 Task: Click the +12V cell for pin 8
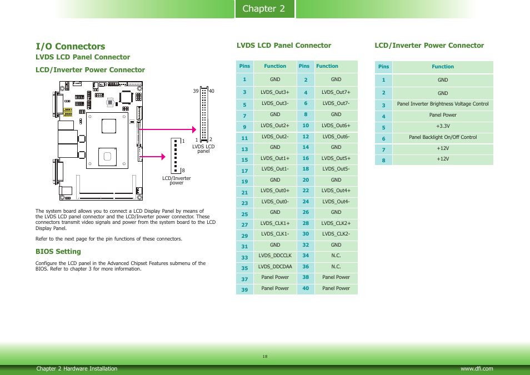click(443, 159)
